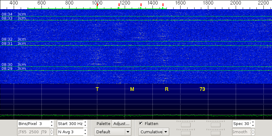Expand the Cumulative spectrum mode dropdown
This screenshot has height=136, width=272.
(x=154, y=132)
